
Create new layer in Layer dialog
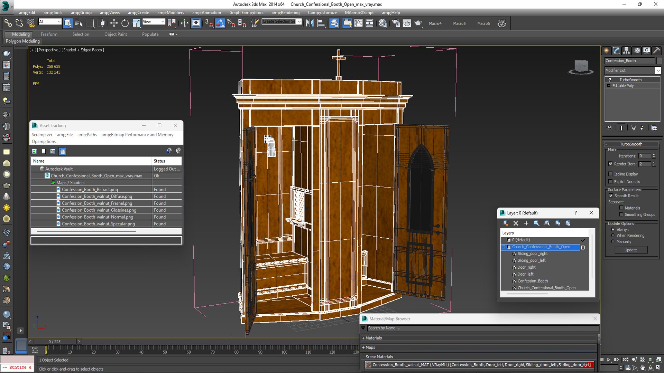[x=505, y=223]
